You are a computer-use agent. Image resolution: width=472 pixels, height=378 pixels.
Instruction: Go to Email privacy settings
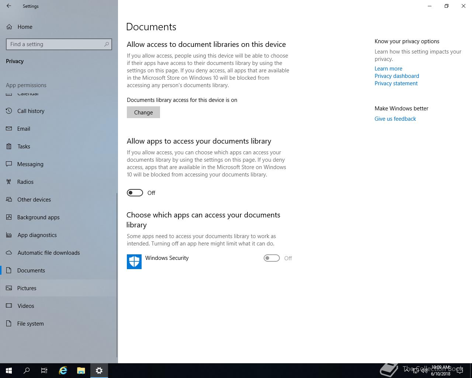(x=59, y=128)
